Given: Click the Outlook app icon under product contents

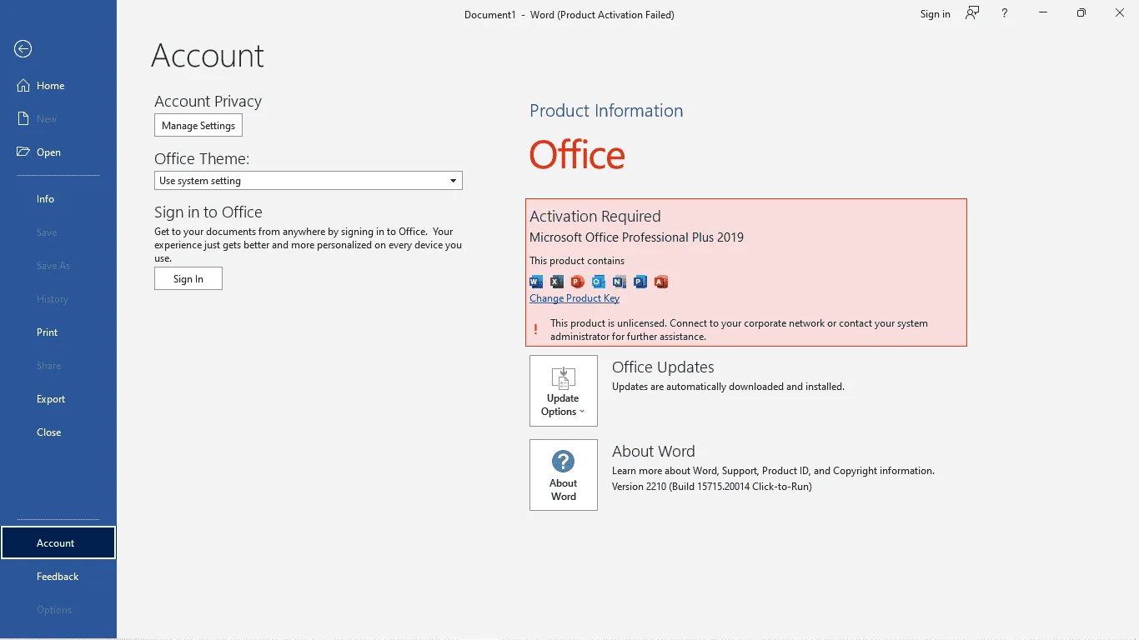Looking at the screenshot, I should pos(599,282).
